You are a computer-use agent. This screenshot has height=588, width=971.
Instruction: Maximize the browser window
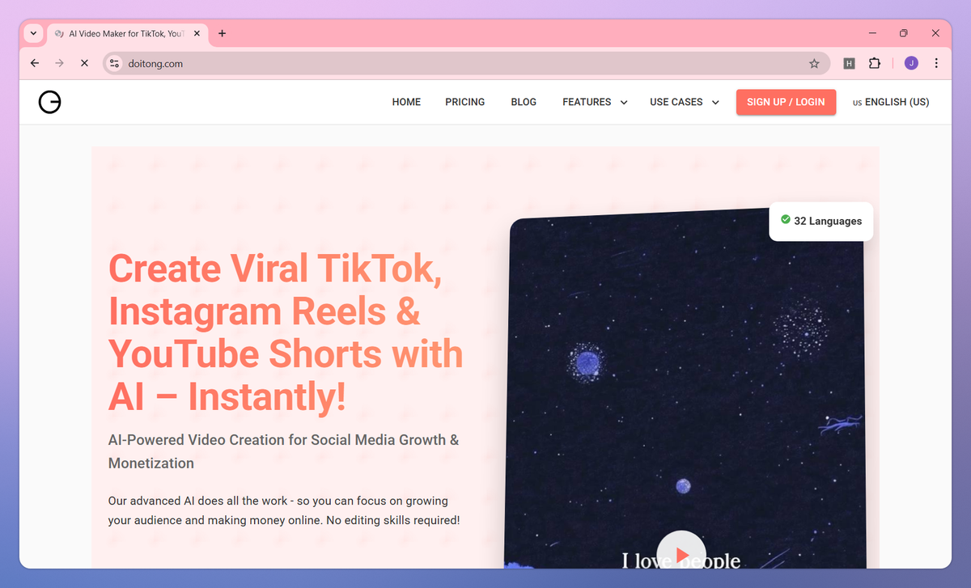tap(904, 33)
